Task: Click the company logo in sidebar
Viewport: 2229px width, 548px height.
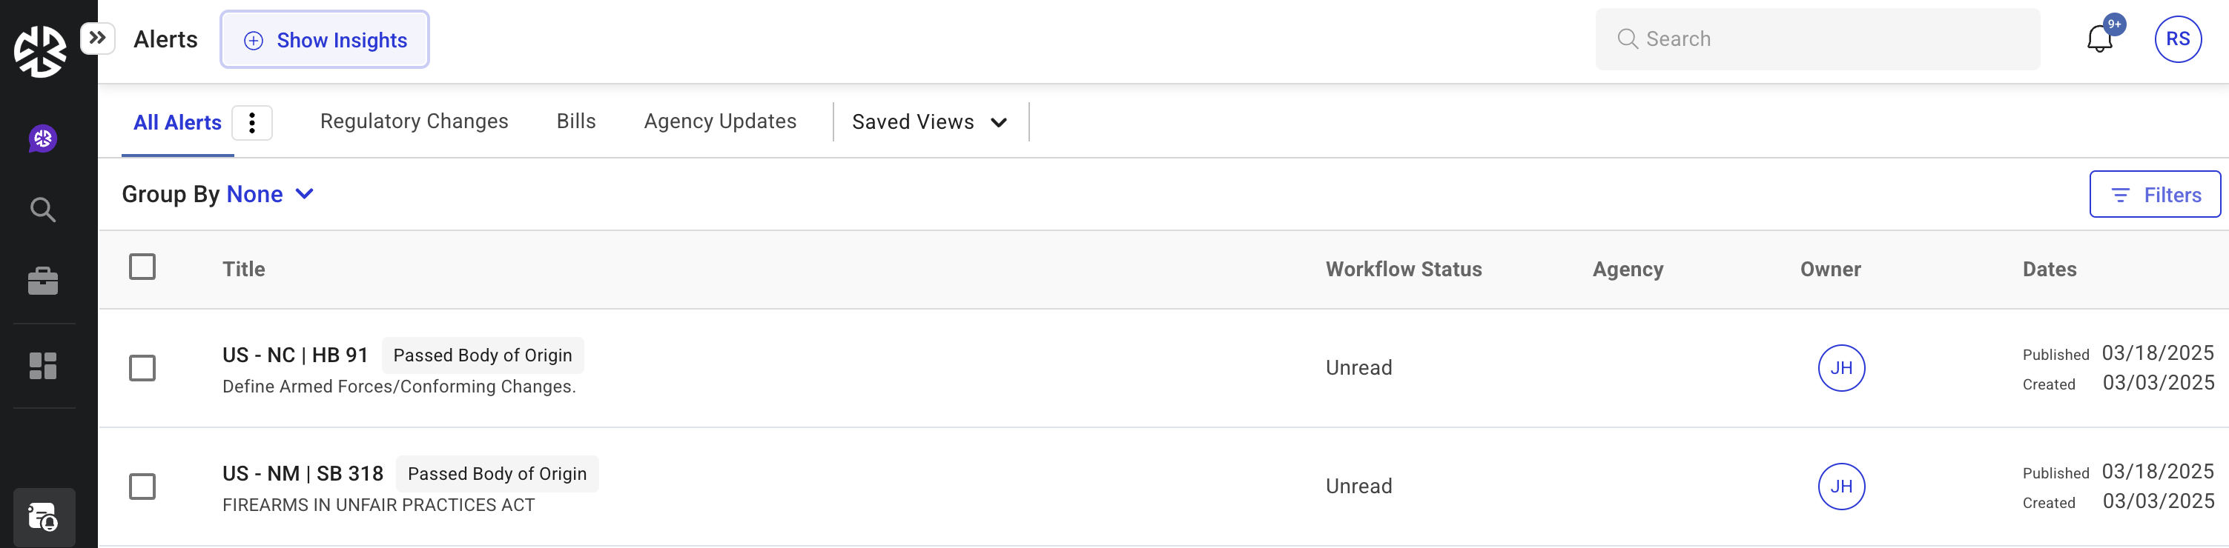Action: 40,51
